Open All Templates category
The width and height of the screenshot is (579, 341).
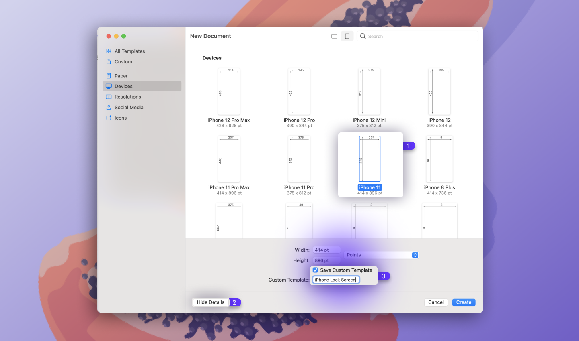[129, 51]
